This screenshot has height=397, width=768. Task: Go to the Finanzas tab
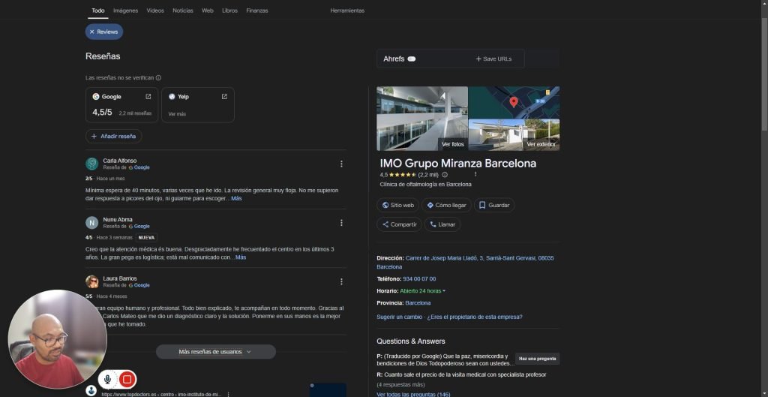point(257,11)
